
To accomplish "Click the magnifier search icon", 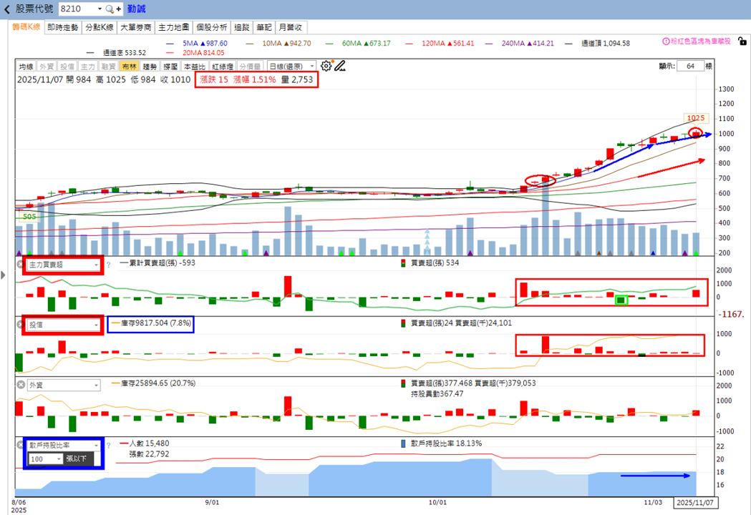I will pyautogui.click(x=110, y=9).
